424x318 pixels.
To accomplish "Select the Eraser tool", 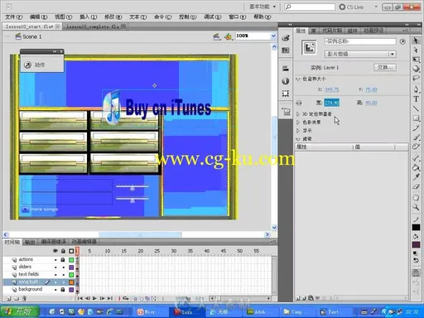I will point(416,186).
